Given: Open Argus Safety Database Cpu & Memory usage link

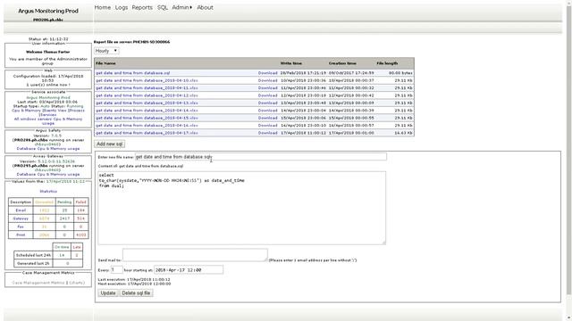Looking at the screenshot, I should point(48,149).
